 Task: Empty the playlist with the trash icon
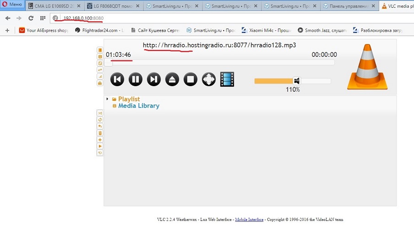[x=100, y=133]
